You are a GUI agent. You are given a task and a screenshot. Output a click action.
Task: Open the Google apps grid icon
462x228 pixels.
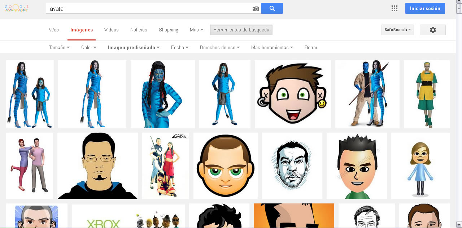pos(395,8)
